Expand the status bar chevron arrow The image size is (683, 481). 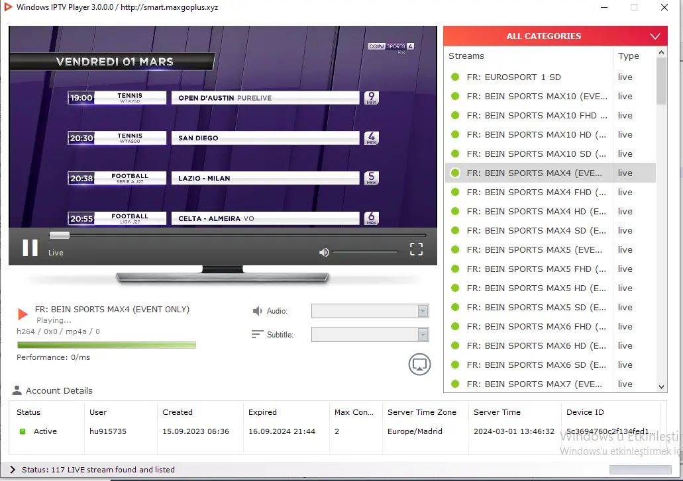pos(13,469)
